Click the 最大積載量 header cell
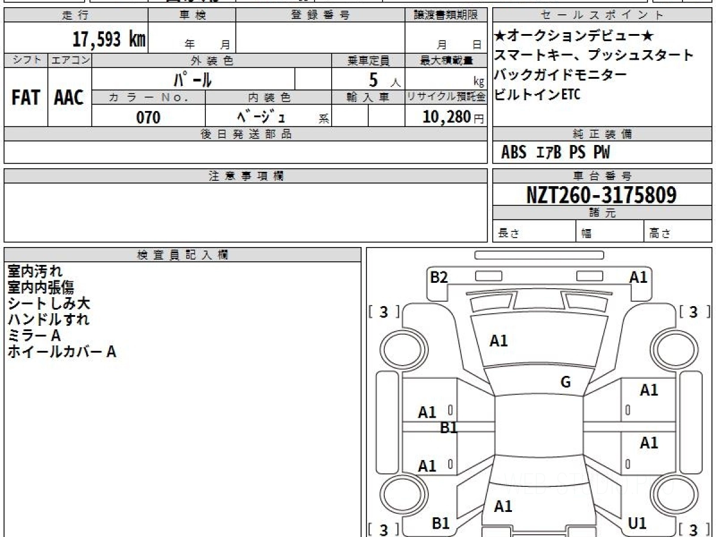This screenshot has height=537, width=716. click(446, 60)
